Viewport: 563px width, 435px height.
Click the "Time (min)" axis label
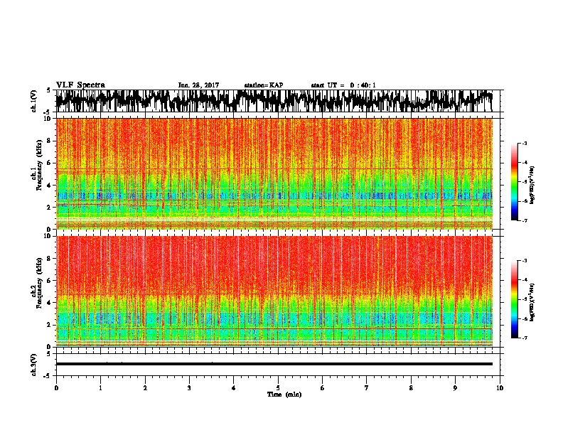click(284, 394)
